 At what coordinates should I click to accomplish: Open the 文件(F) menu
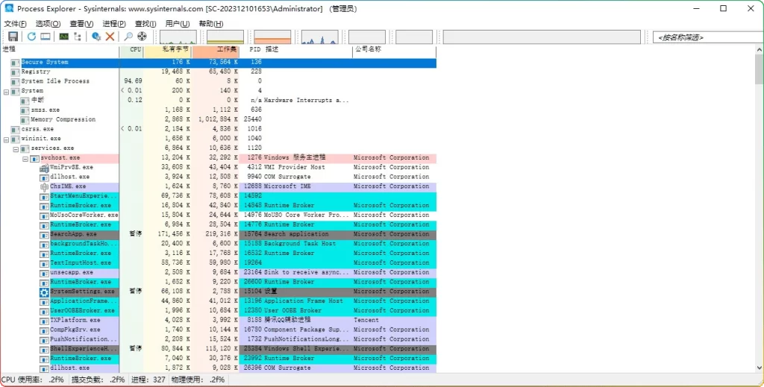pos(15,23)
